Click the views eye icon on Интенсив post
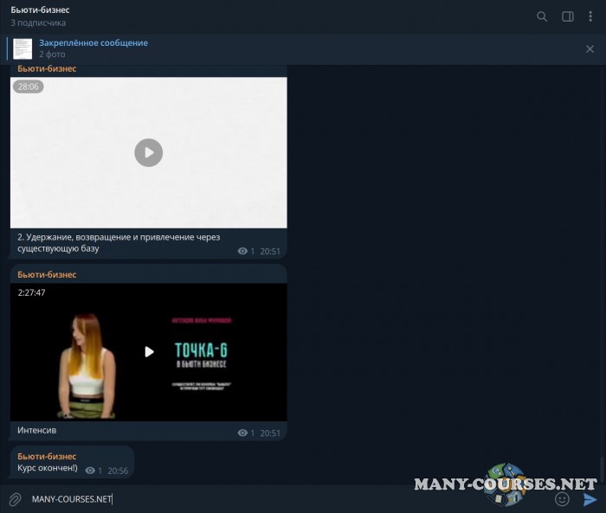 (242, 433)
